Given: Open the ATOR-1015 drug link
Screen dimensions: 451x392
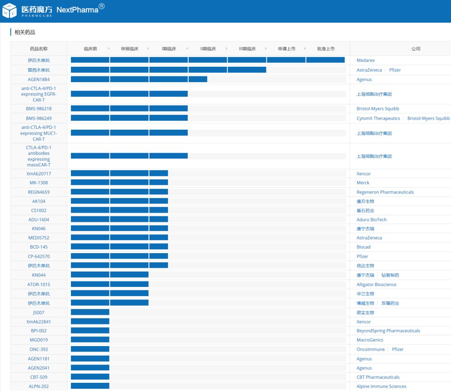Looking at the screenshot, I should [x=38, y=284].
